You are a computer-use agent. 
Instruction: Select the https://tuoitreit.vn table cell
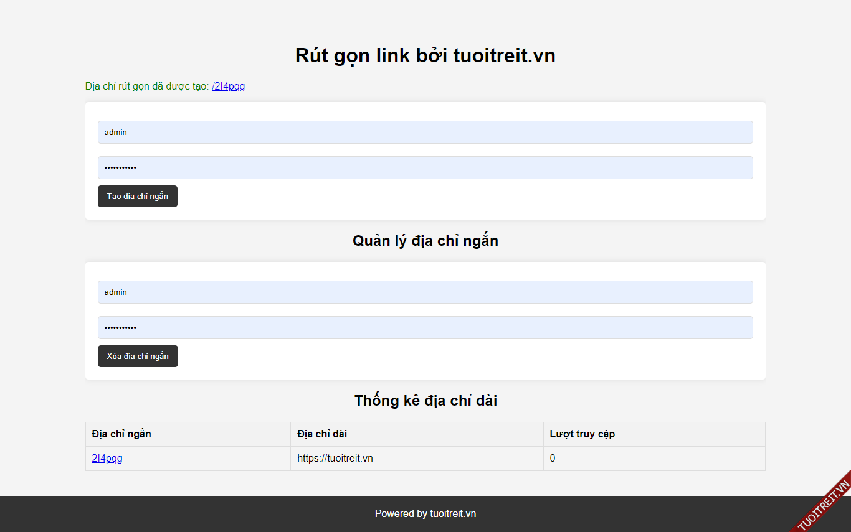[335, 459]
